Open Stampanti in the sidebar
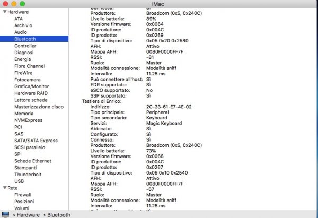 (25, 168)
